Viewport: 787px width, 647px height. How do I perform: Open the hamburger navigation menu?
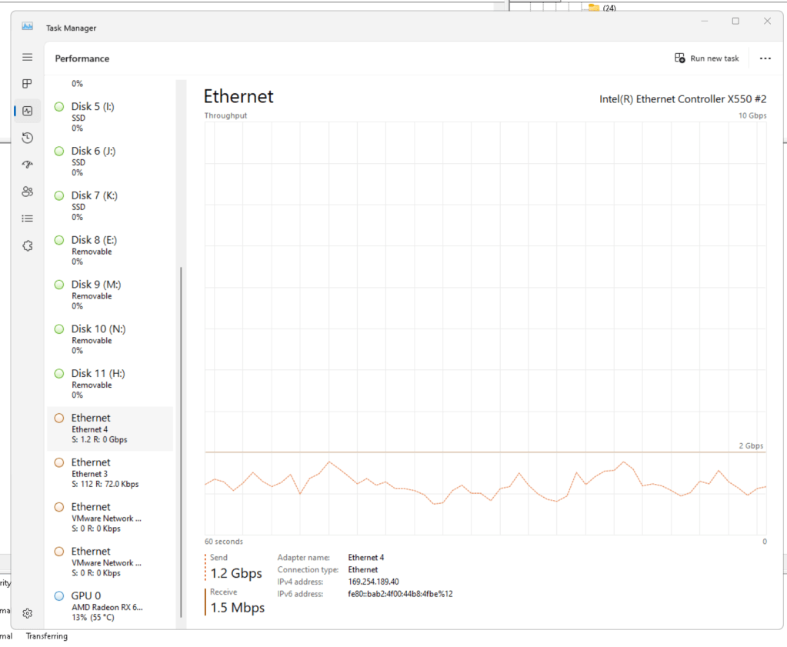click(28, 57)
